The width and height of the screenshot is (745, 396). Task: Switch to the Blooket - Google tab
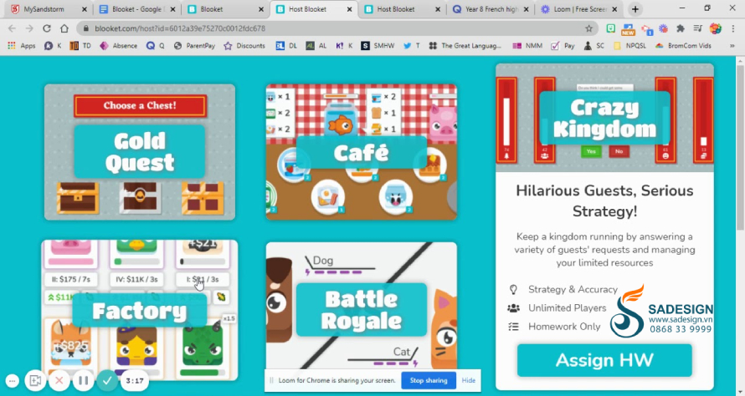(x=137, y=9)
